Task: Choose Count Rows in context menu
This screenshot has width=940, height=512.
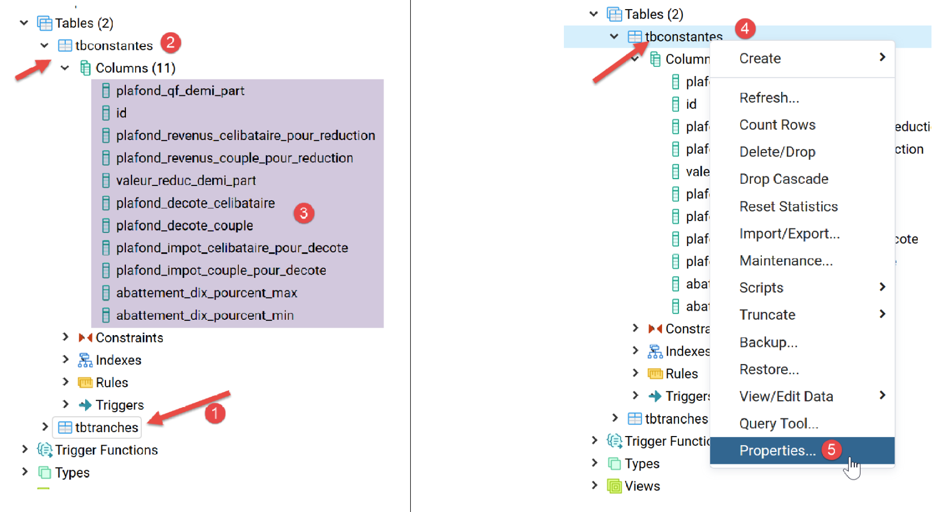Action: point(777,125)
